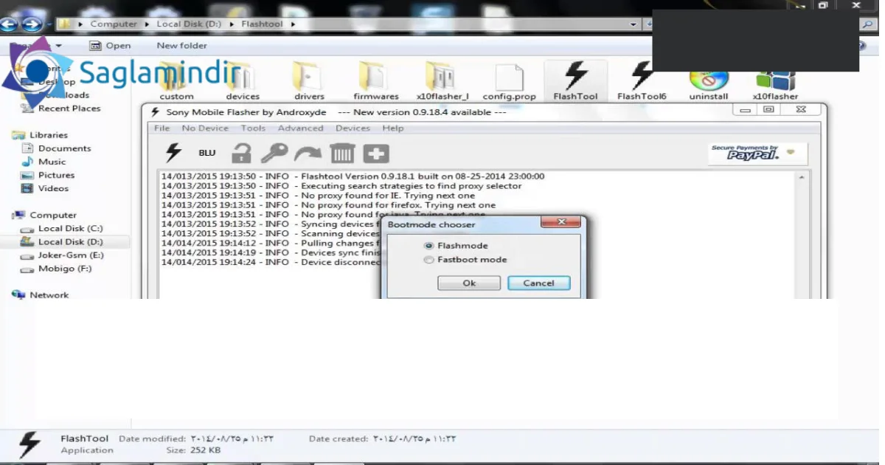
Task: Click the Flashtool breadcrumb in address bar
Action: (x=262, y=24)
